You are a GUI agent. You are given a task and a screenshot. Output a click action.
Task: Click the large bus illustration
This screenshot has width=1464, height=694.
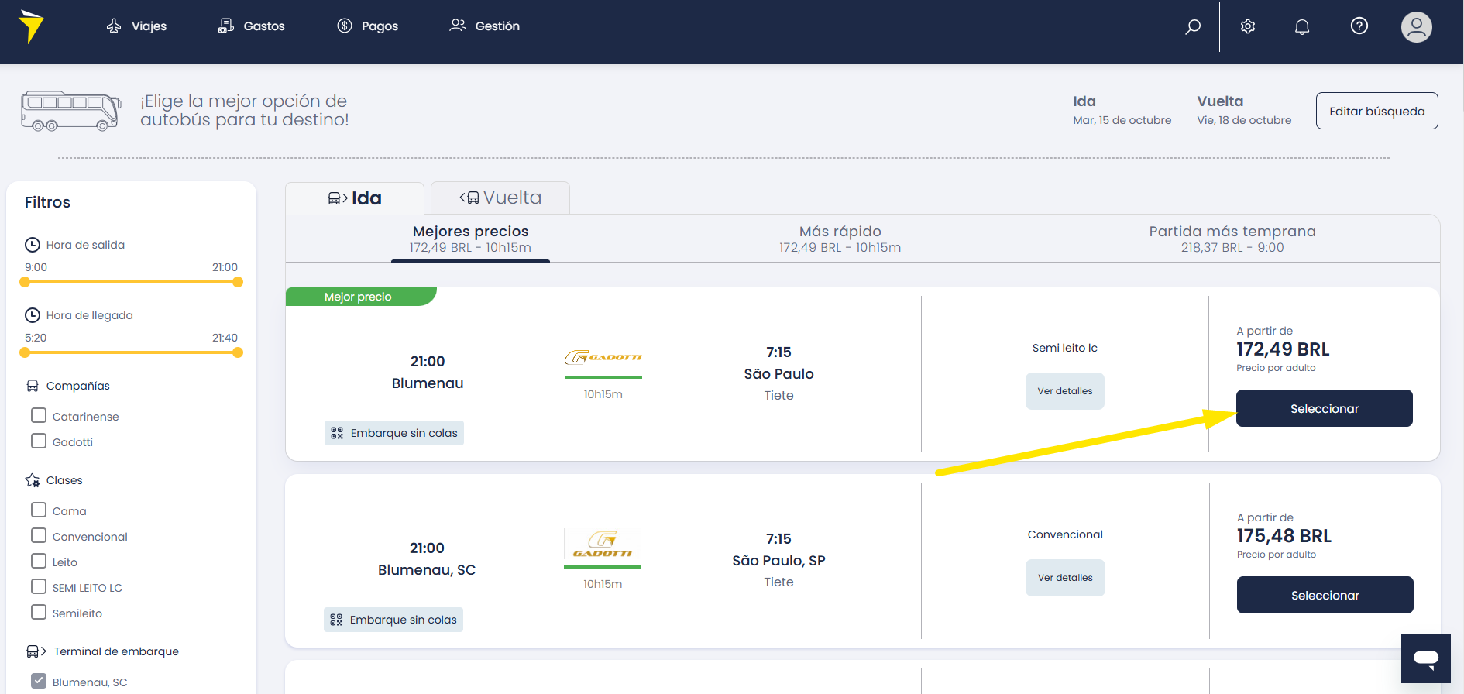(x=71, y=111)
